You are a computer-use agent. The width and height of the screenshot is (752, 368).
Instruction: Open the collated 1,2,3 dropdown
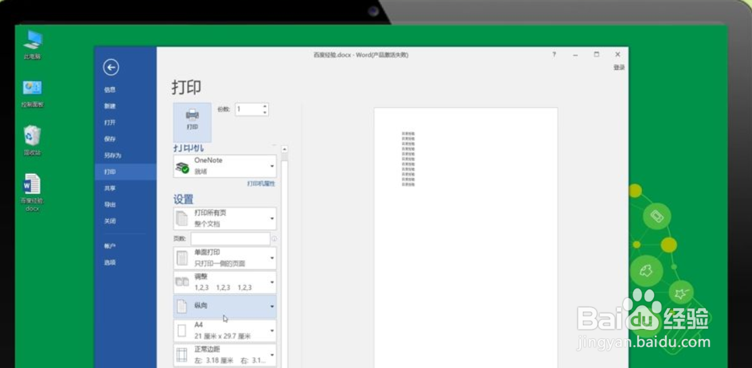click(x=225, y=282)
